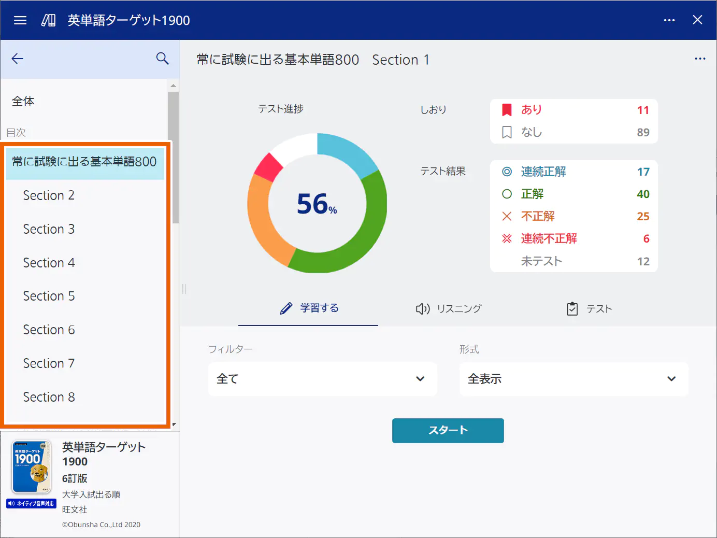Click the ネイティブ音声対応 audio badge

coord(31,503)
